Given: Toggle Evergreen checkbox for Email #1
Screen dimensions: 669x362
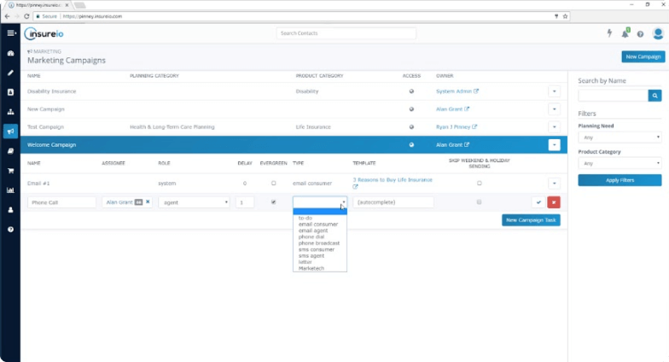Looking at the screenshot, I should [x=273, y=183].
